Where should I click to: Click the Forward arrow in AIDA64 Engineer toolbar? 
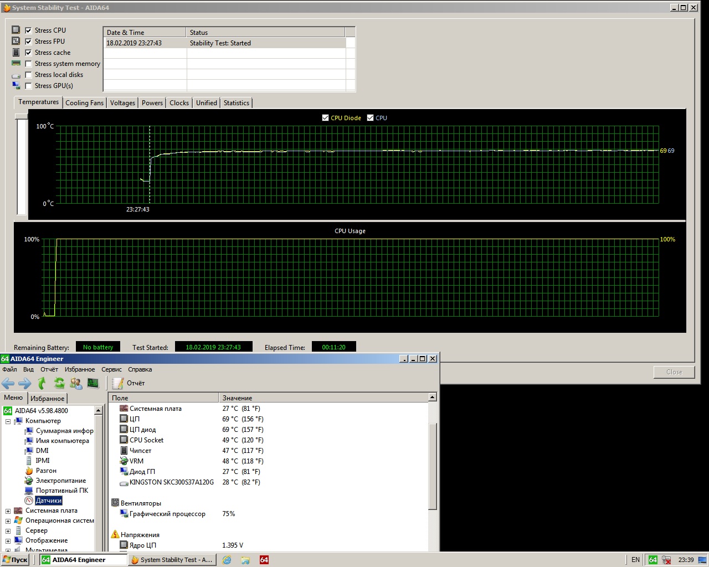25,383
